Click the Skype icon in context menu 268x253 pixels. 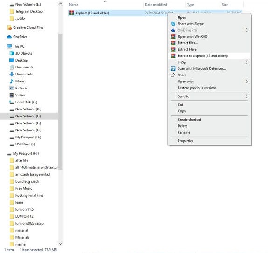pyautogui.click(x=173, y=24)
